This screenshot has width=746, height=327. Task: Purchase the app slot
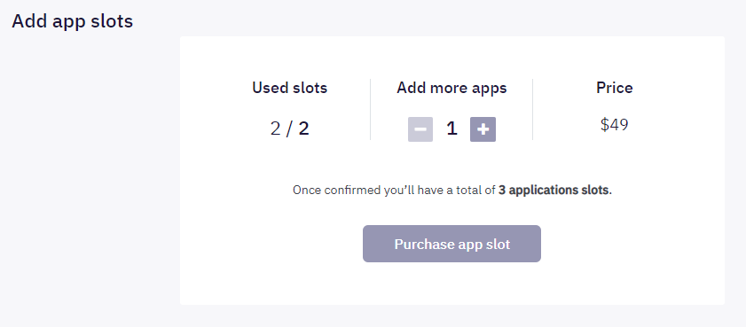[x=452, y=244]
